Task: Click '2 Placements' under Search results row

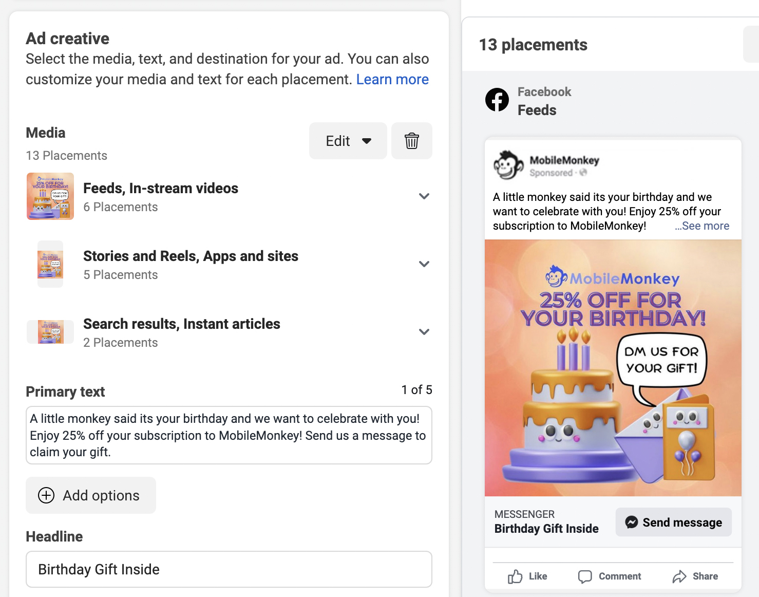Action: (x=121, y=343)
